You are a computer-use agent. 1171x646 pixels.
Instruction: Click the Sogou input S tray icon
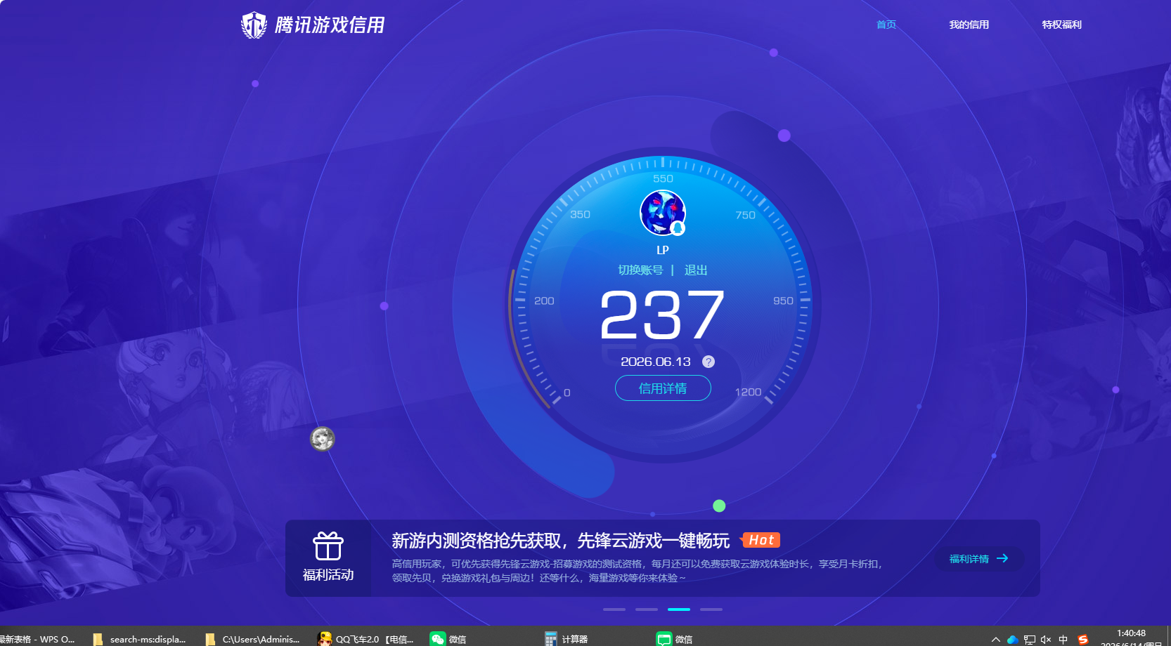pyautogui.click(x=1083, y=640)
